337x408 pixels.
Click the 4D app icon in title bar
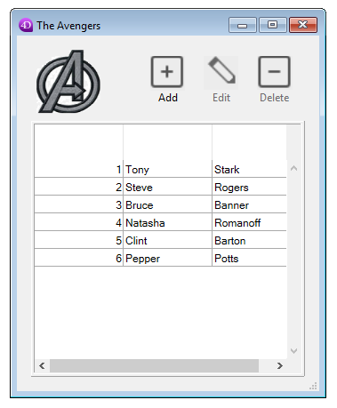26,25
